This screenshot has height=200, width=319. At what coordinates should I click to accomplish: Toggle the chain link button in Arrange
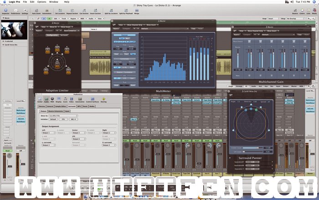point(38,19)
